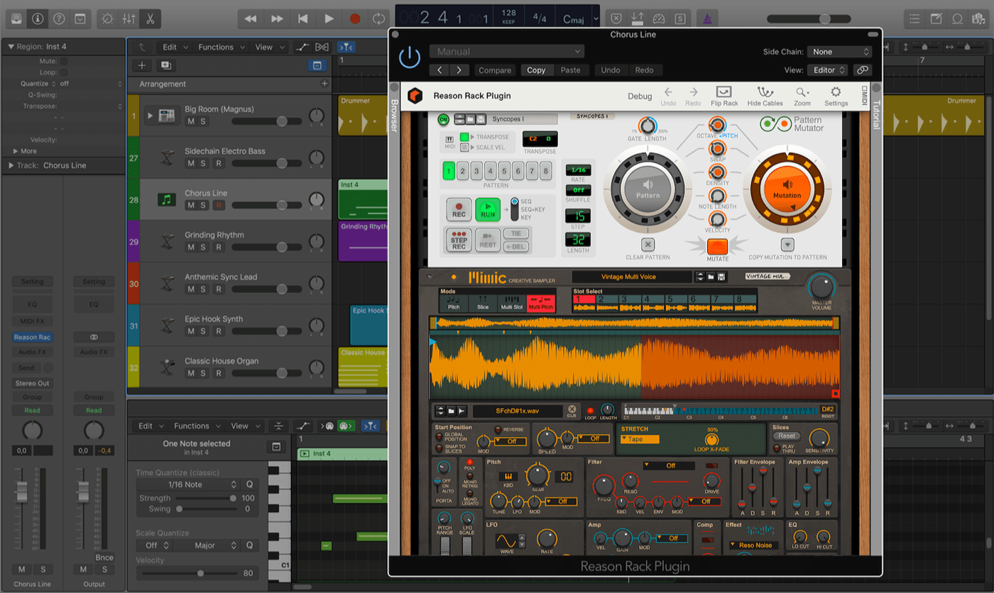
Task: Click the plugin power bypass icon
Action: (410, 58)
